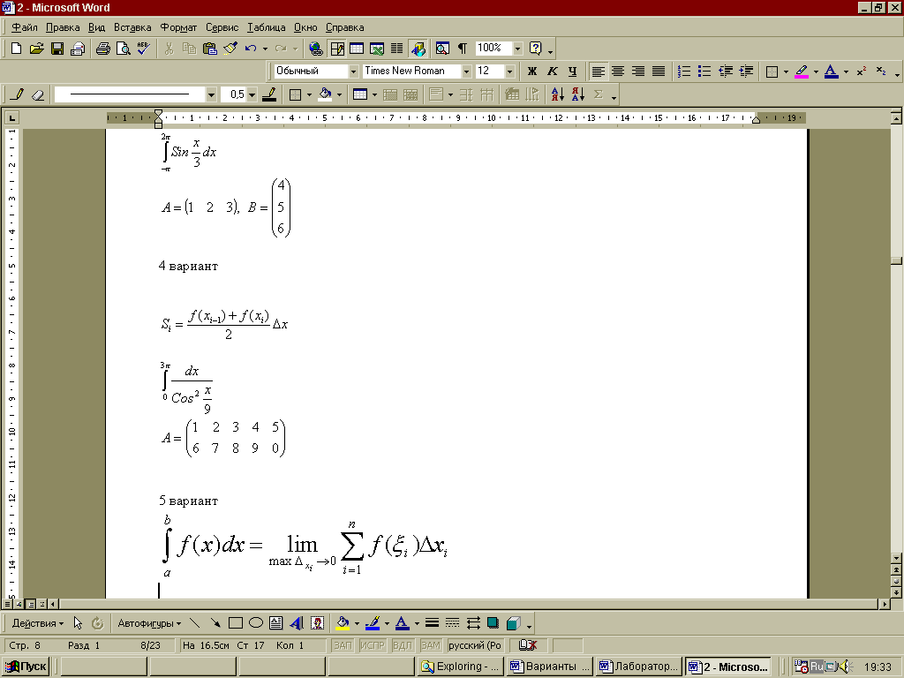Open the highlight color dropdown arrow
904x678 pixels.
pyautogui.click(x=816, y=72)
